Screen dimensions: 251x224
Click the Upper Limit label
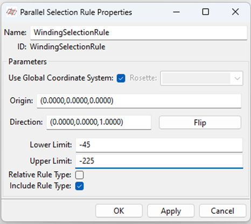pyautogui.click(x=51, y=161)
